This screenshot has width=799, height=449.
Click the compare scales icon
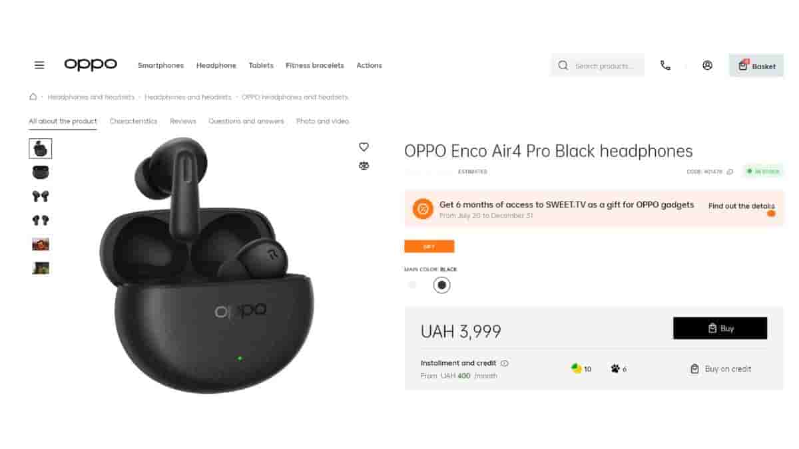click(x=364, y=166)
